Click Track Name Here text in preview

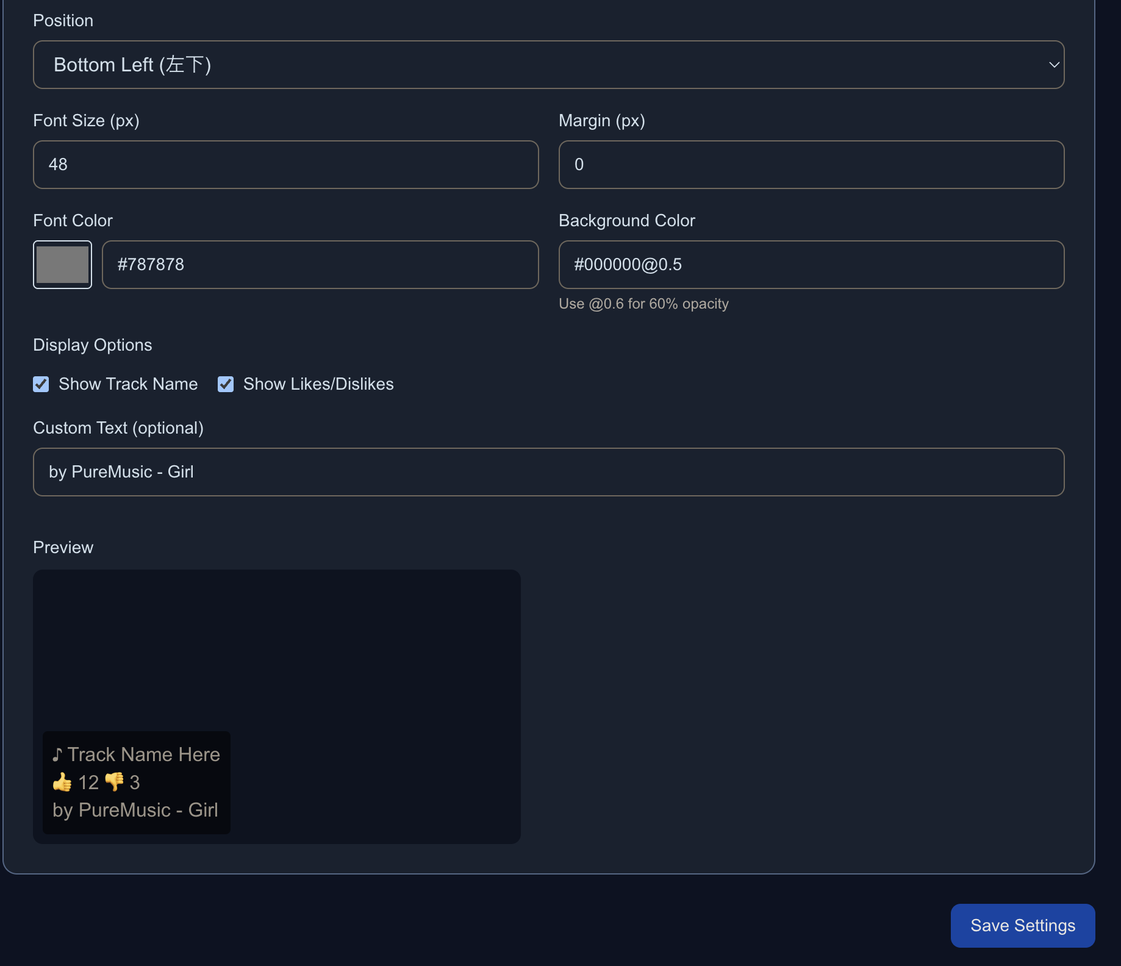click(x=144, y=755)
